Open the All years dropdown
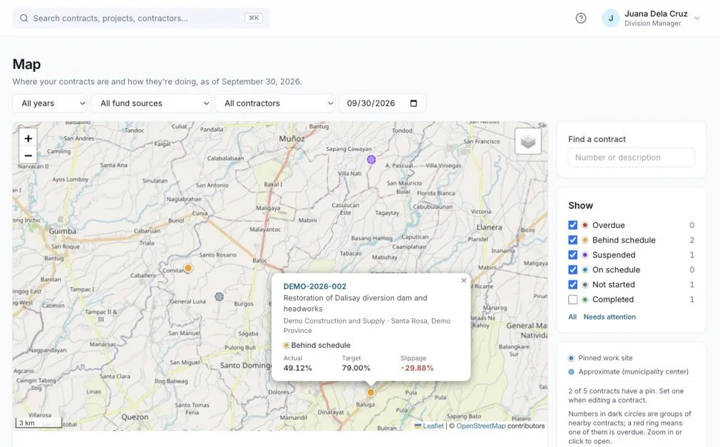This screenshot has width=720, height=447. point(50,103)
